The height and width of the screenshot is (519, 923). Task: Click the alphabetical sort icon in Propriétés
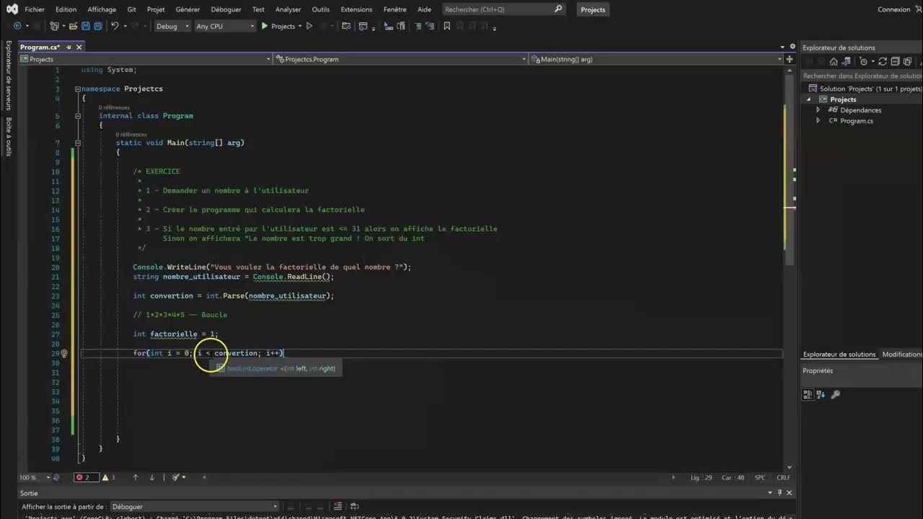[821, 394]
